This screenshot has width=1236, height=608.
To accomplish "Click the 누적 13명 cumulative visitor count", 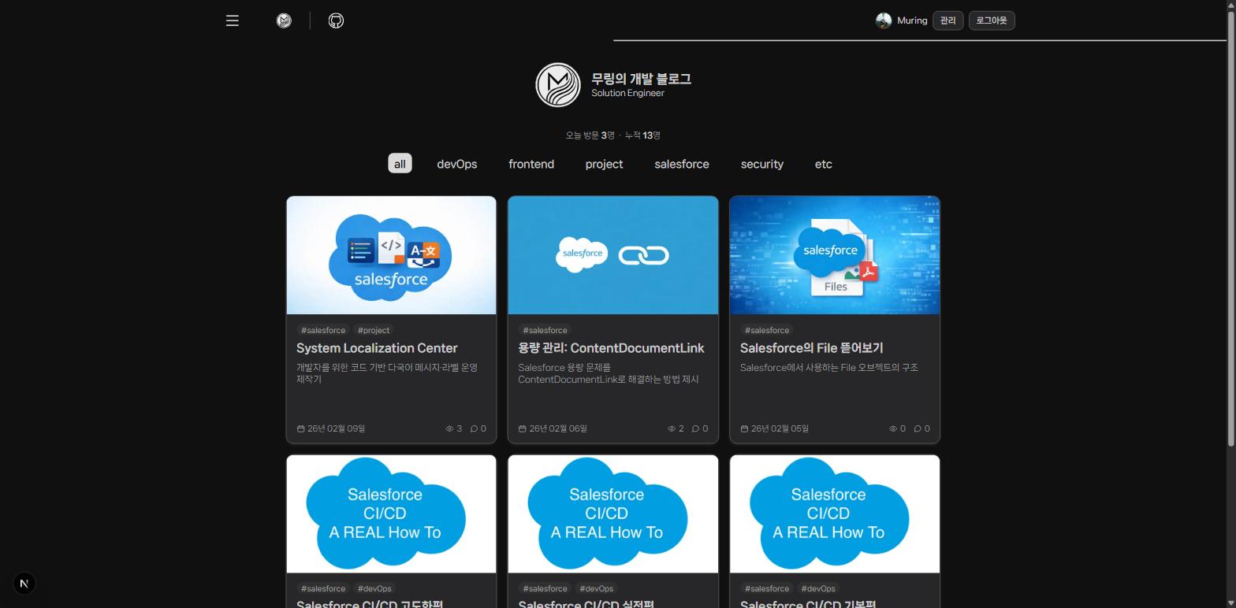I will (x=642, y=135).
